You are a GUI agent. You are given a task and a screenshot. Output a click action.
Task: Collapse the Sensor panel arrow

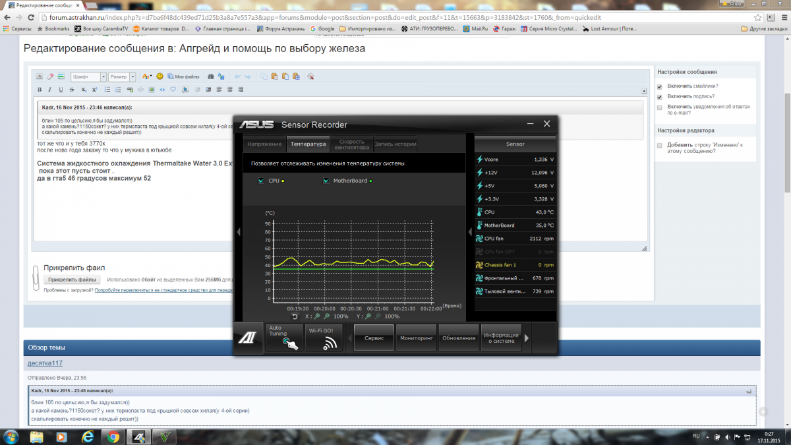470,231
